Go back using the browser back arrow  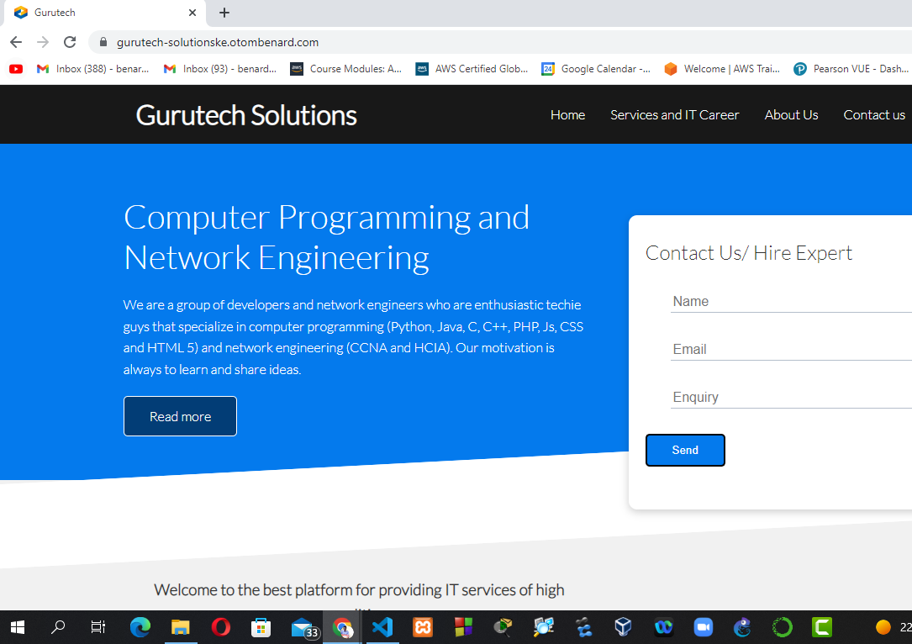16,42
